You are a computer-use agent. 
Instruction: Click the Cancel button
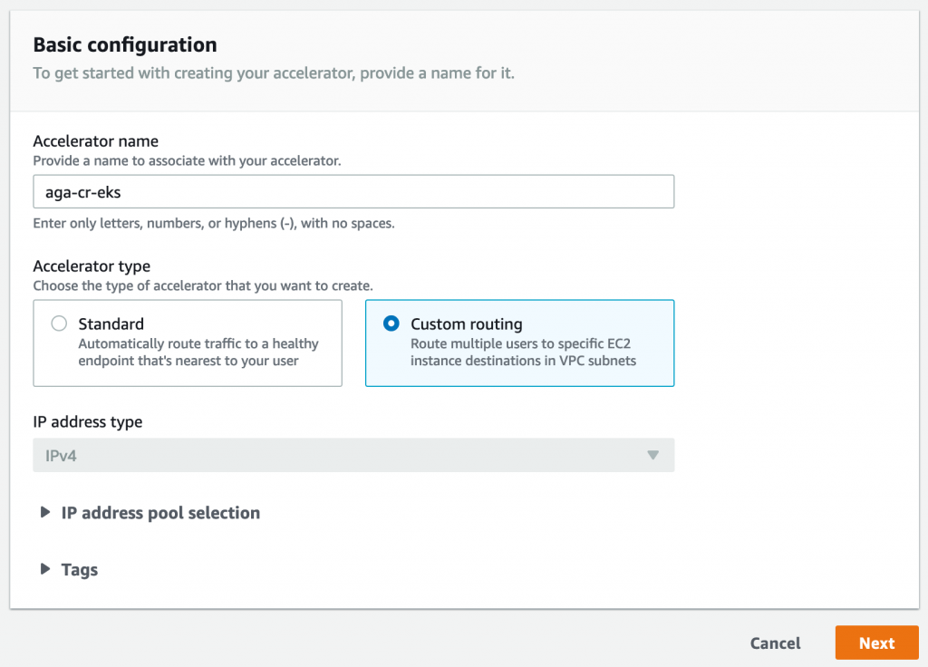click(x=775, y=643)
